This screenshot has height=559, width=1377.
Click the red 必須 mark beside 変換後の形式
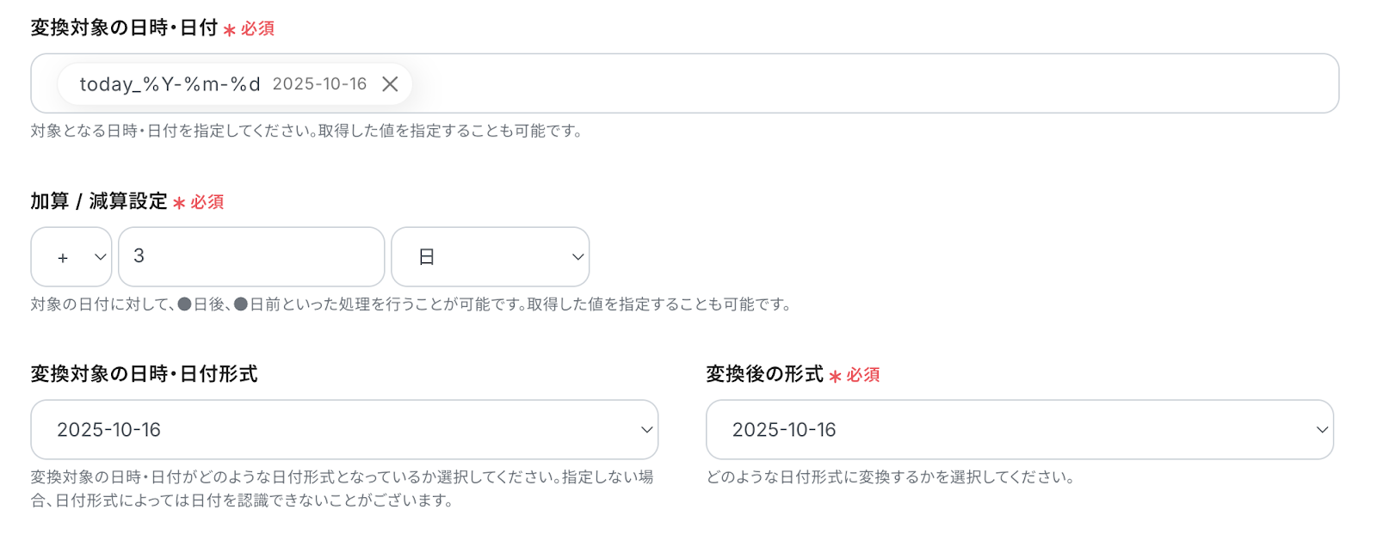(862, 375)
